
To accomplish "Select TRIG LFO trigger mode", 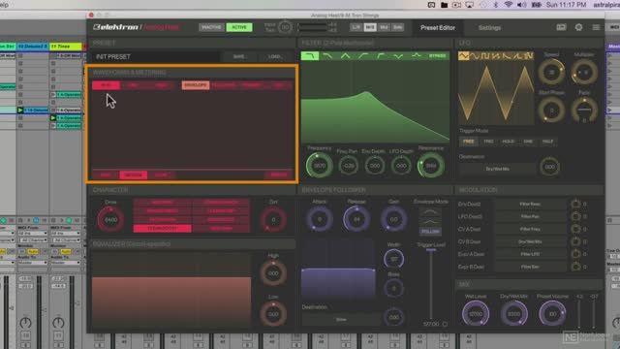I will [x=488, y=142].
